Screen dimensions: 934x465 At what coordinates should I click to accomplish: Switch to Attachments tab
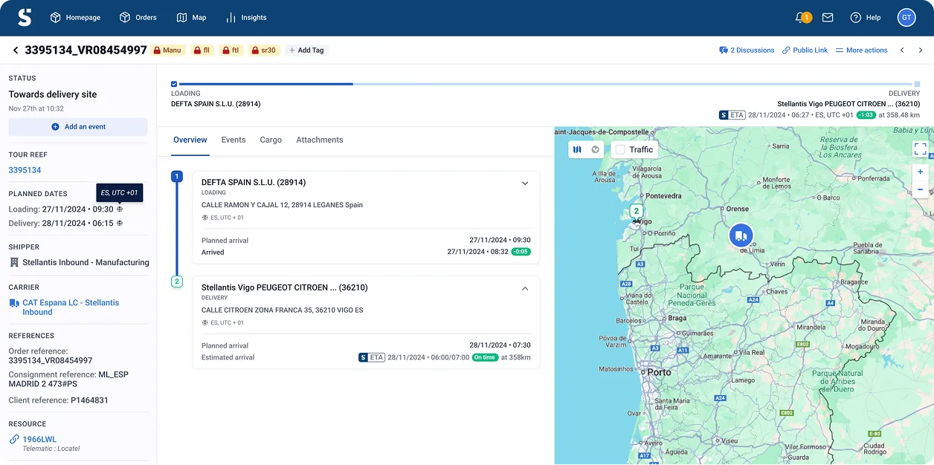[x=320, y=140]
